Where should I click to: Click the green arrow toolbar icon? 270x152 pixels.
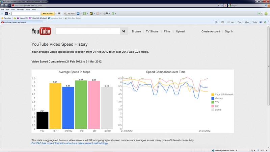tap(113, 14)
